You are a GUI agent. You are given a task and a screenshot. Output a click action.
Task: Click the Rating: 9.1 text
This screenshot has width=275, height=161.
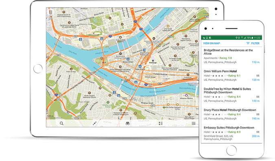pyautogui.click(x=234, y=76)
